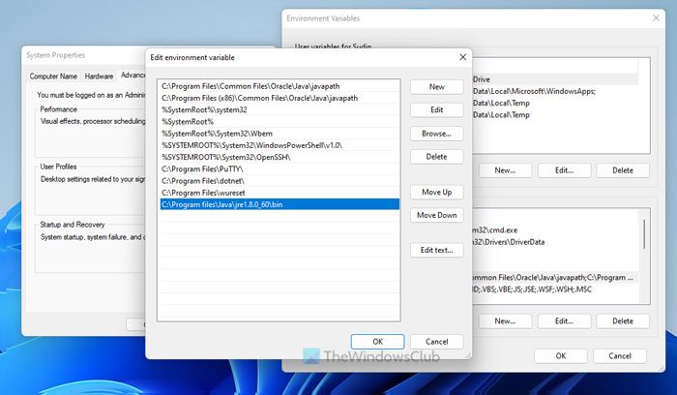Select the Drive user variable row
Viewport: 677px width, 395px height.
[x=555, y=79]
